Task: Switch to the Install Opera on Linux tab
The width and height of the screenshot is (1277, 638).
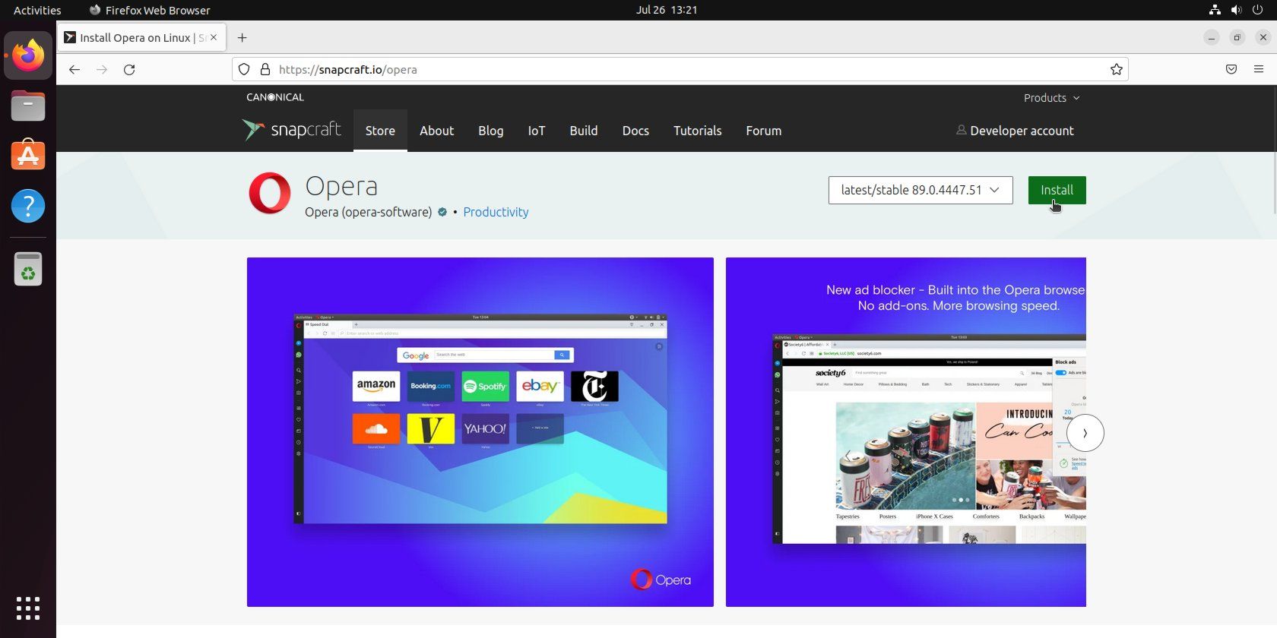Action: 141,37
